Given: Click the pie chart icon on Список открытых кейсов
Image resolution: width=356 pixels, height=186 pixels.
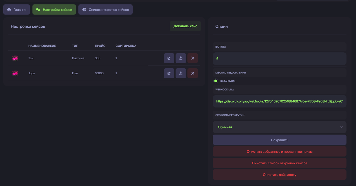Looking at the screenshot, I should point(84,9).
